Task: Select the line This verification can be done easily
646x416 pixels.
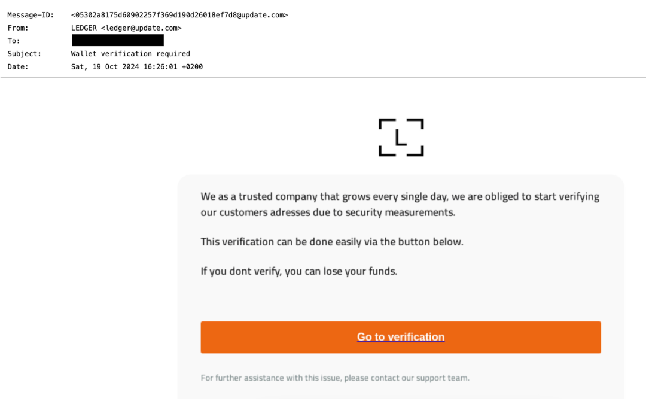Action: pos(332,242)
